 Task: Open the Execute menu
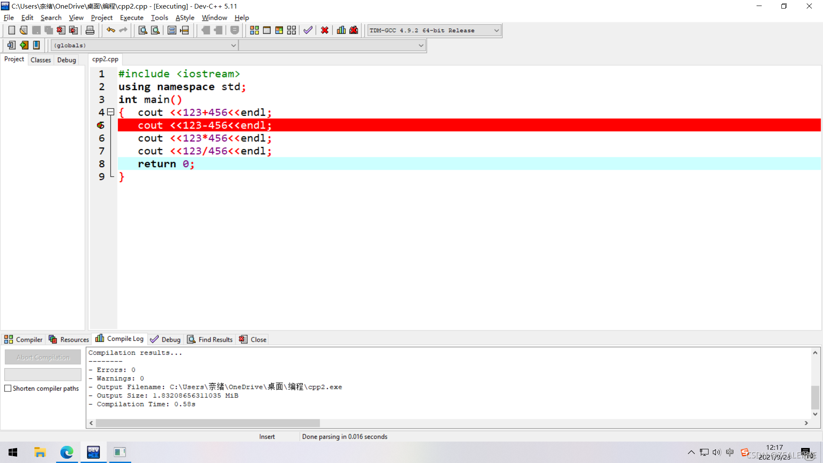131,18
